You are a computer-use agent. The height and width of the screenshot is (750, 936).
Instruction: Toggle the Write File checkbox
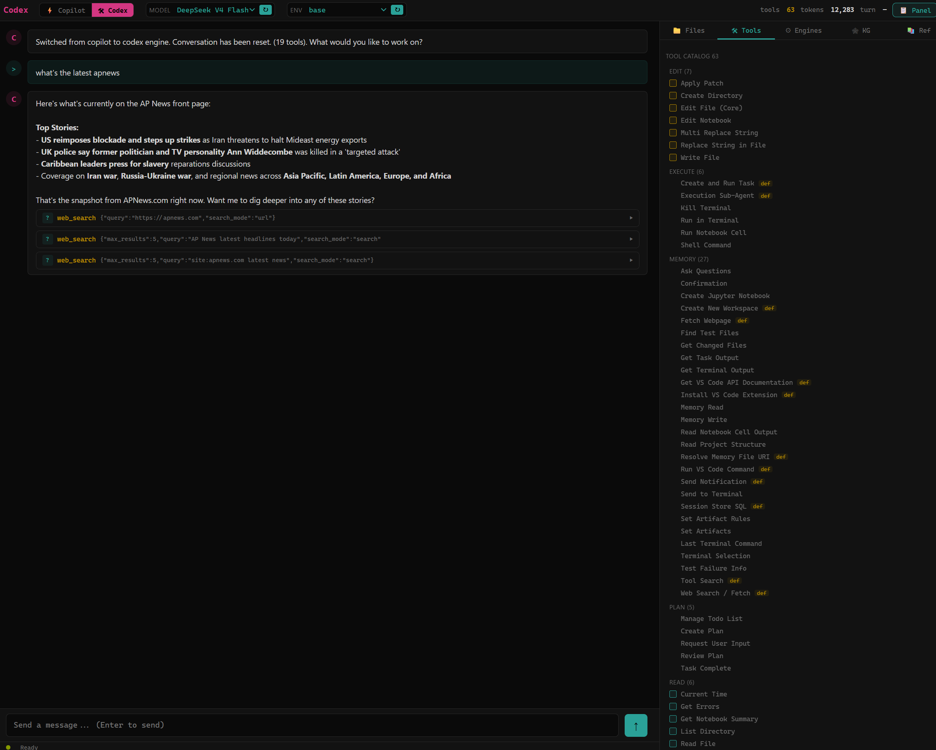coord(673,157)
